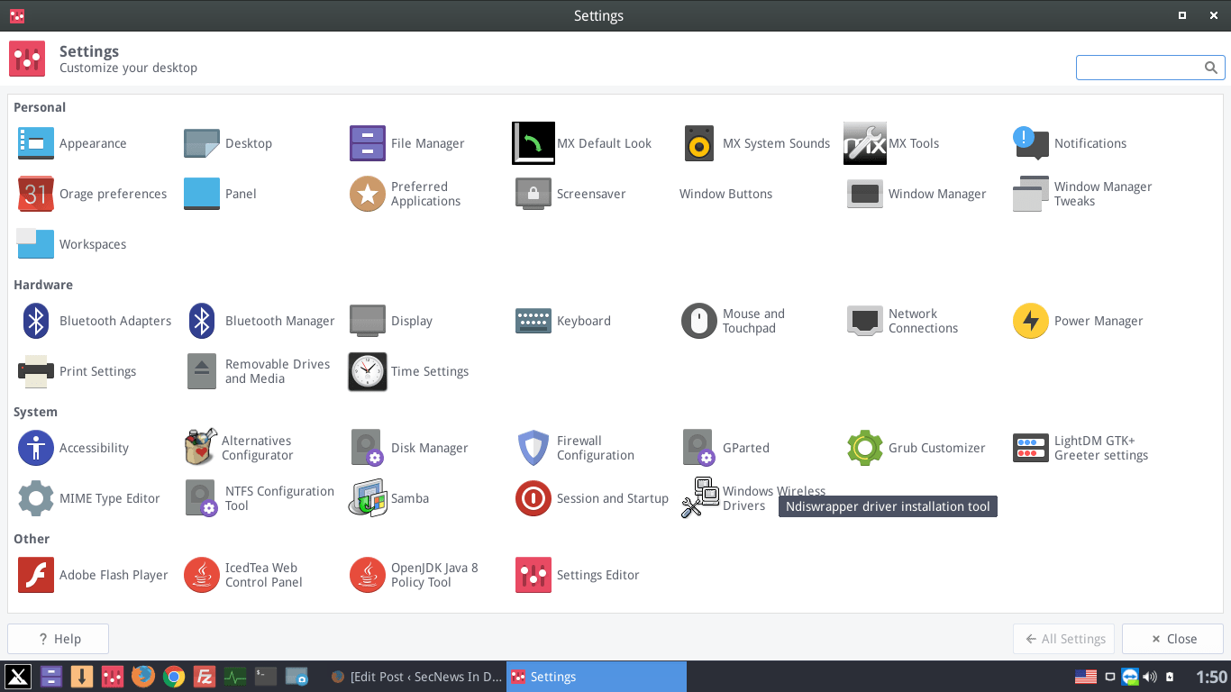Open Session and Startup settings
1231x692 pixels.
point(533,498)
